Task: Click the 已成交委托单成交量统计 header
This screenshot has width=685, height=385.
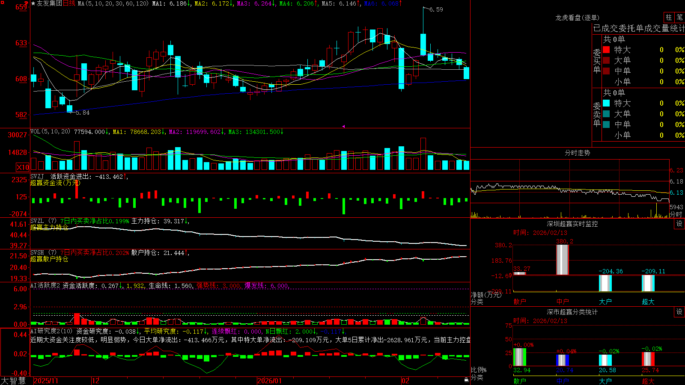Action: click(639, 28)
